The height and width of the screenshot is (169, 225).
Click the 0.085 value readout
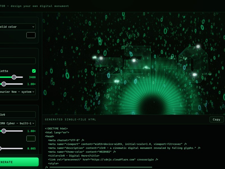pos(31,148)
